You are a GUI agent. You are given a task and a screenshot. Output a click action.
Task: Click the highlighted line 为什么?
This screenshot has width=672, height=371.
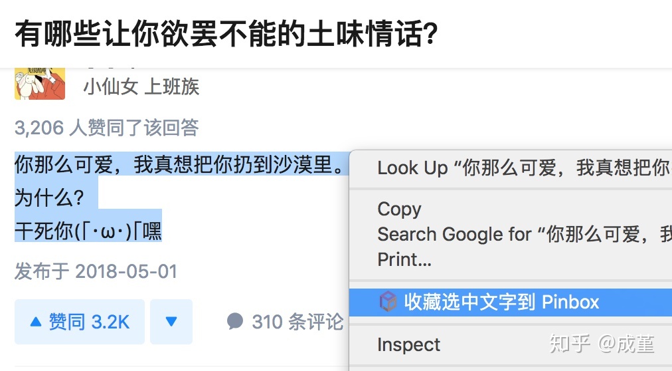click(49, 197)
